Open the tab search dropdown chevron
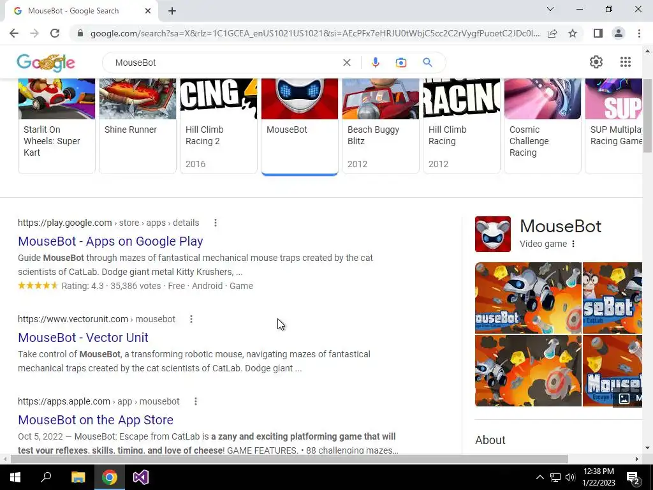 point(550,9)
